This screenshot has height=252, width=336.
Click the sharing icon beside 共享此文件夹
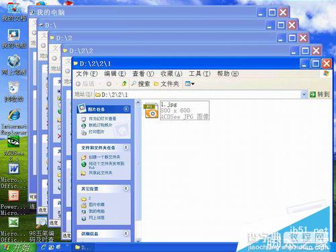[x=84, y=173]
